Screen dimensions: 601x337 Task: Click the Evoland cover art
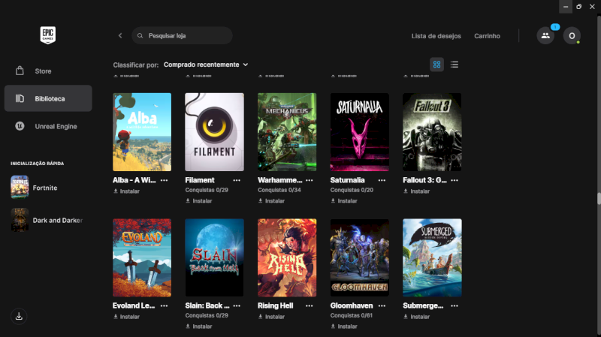click(142, 257)
